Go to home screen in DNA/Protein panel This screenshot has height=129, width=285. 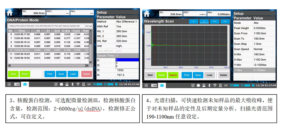coord(10,13)
